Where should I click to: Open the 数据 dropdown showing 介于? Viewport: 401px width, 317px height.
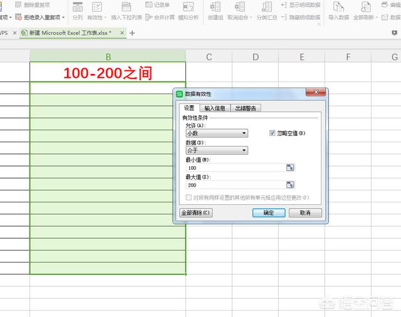(x=217, y=150)
